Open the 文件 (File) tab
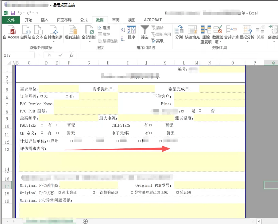Image resolution: width=278 pixels, height=224 pixels. pyautogui.click(x=11, y=20)
